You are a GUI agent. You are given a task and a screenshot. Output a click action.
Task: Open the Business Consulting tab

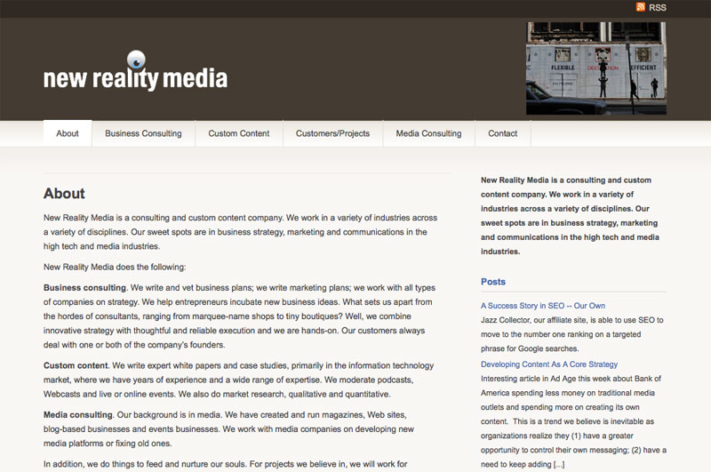tap(143, 133)
